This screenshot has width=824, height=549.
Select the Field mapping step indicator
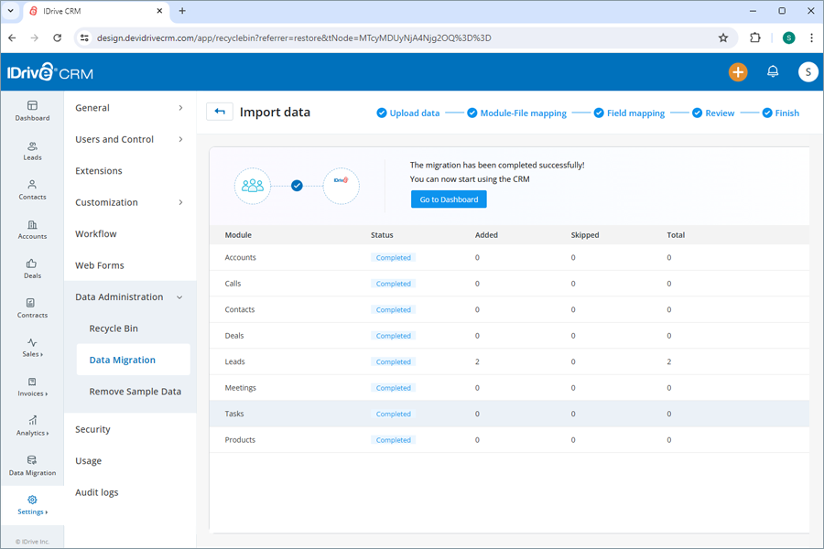pos(629,113)
